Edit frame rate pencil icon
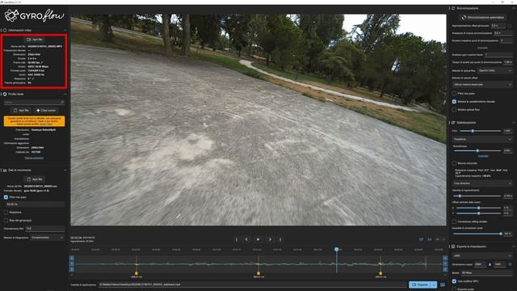The height and width of the screenshot is (291, 517). (42, 63)
